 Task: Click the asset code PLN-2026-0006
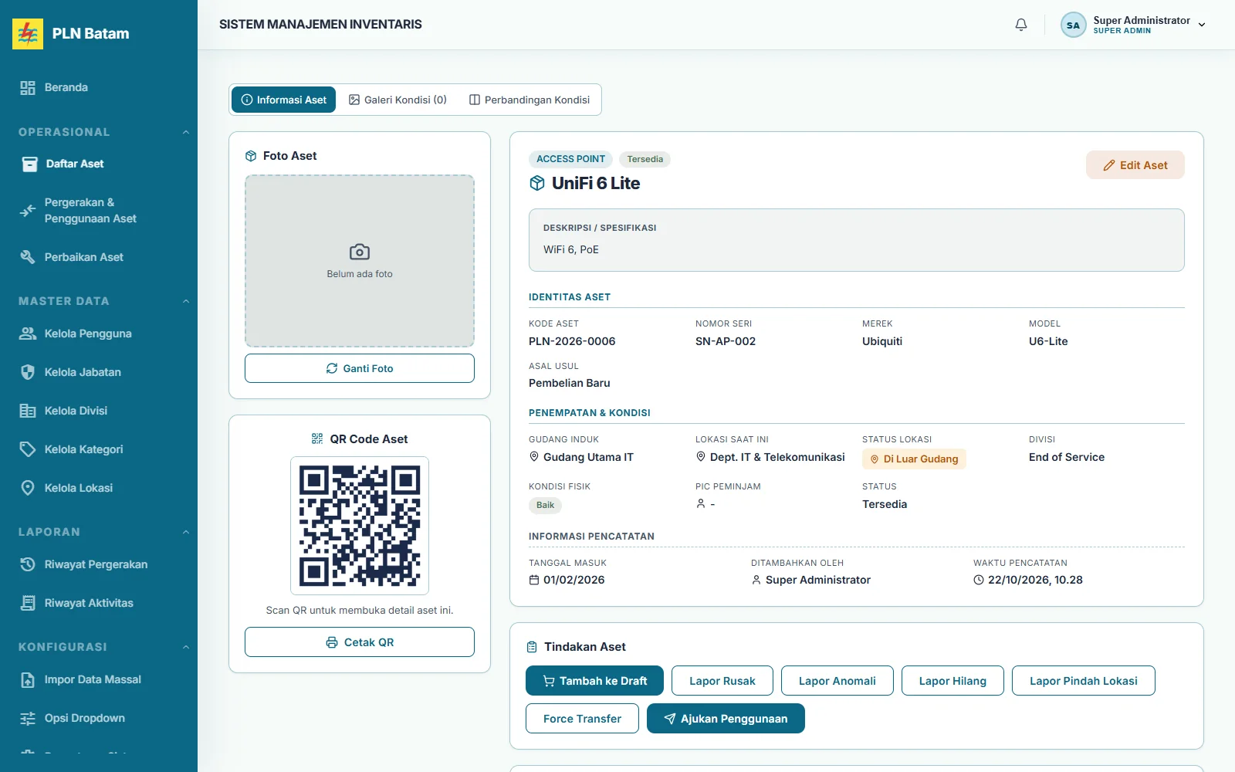(x=572, y=341)
